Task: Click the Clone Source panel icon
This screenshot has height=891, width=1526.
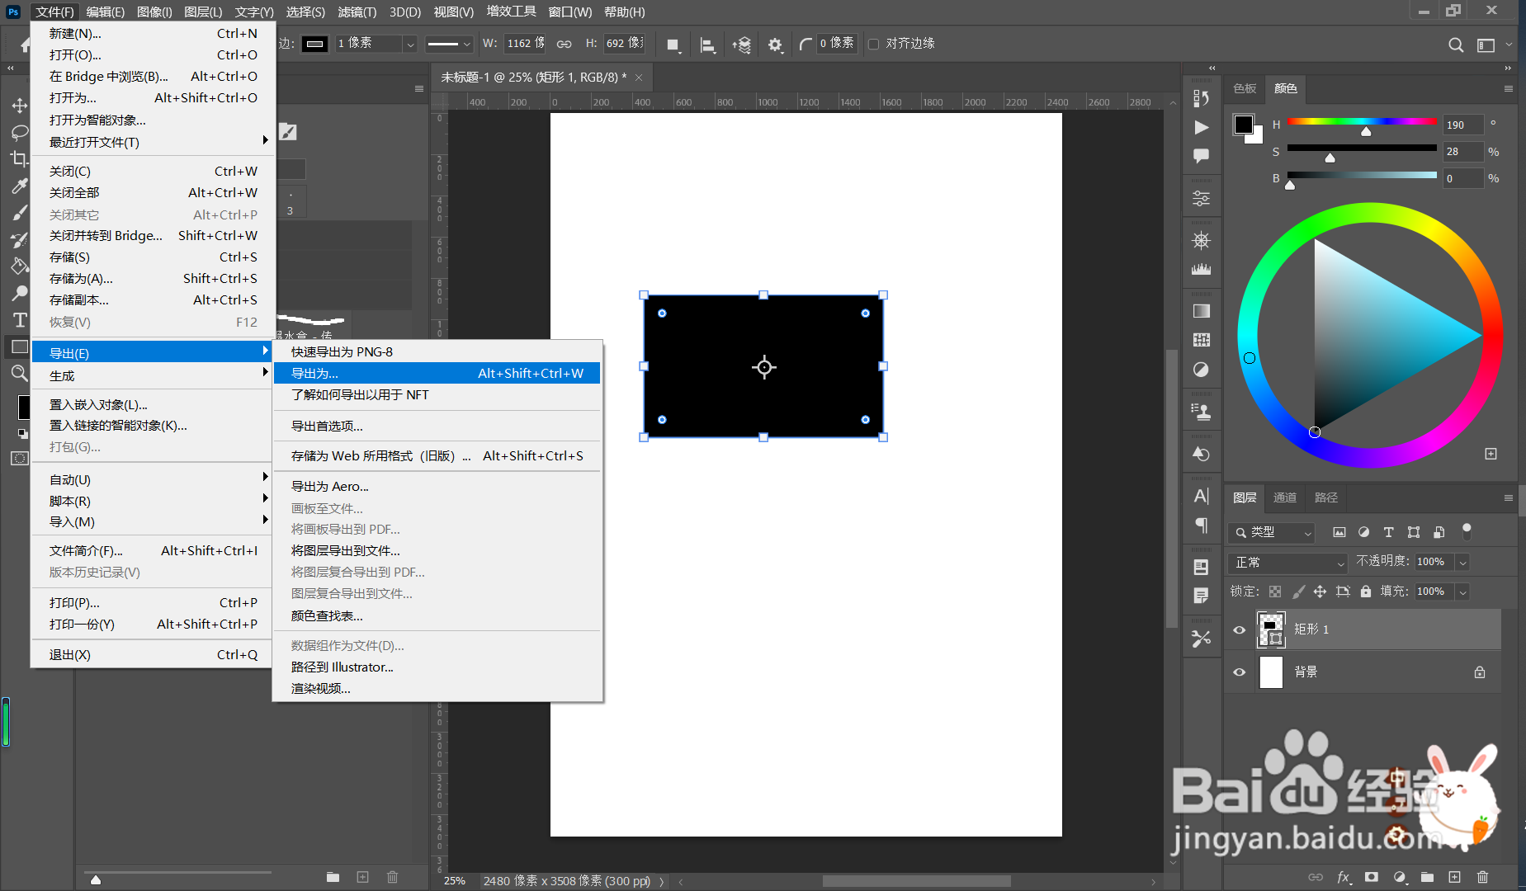Action: tap(1202, 410)
